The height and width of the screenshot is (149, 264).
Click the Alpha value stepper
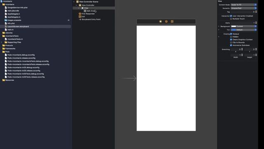pos(256,23)
